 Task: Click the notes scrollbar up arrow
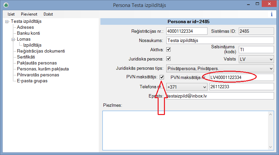click(270, 114)
